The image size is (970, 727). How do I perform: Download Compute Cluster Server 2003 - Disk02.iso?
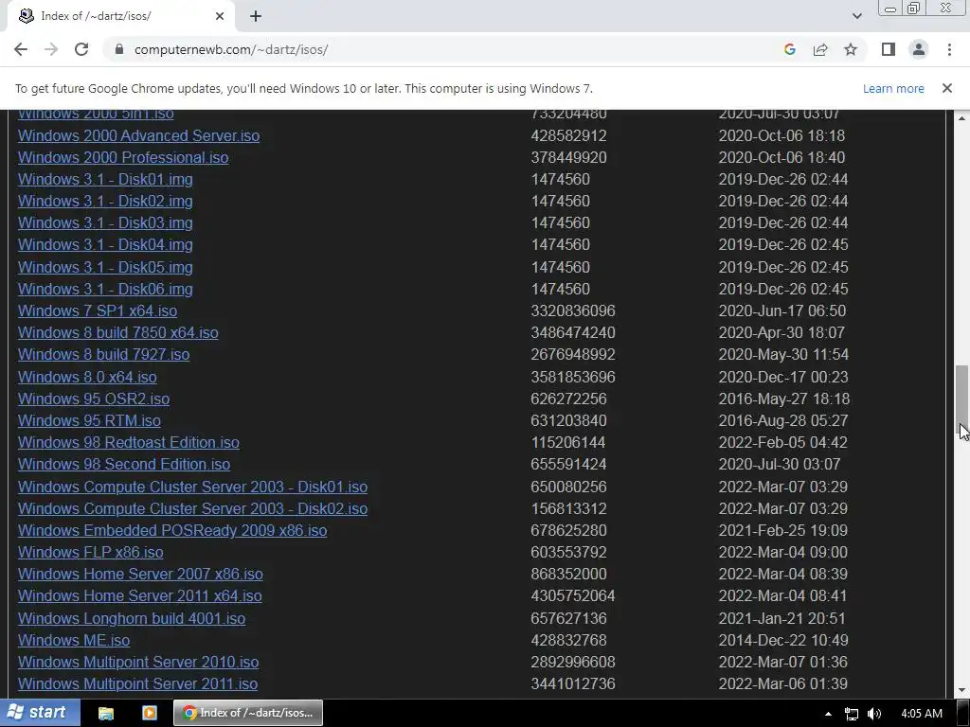pos(192,508)
